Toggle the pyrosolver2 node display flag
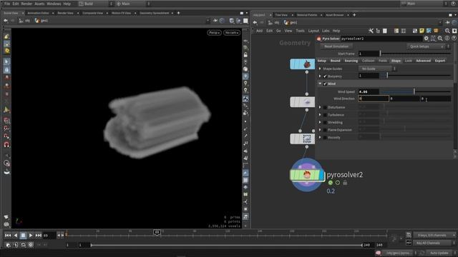 321,175
